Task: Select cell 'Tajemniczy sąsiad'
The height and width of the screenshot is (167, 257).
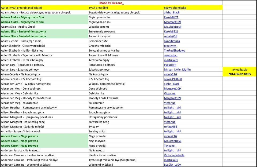Action: [x=126, y=36]
